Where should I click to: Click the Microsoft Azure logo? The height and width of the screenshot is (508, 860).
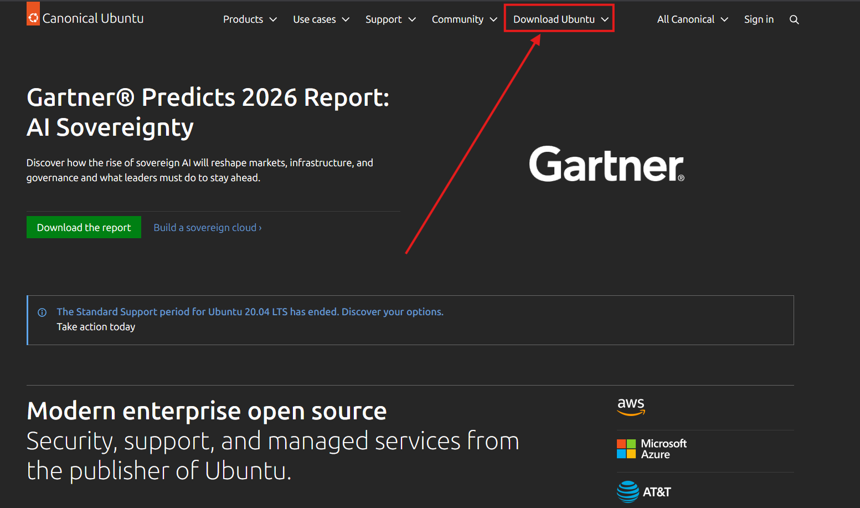[x=652, y=449]
